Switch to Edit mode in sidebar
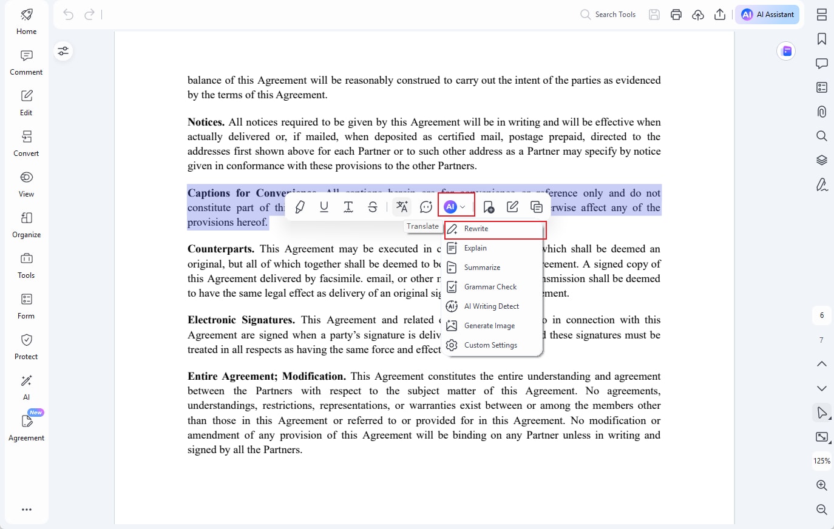Image resolution: width=834 pixels, height=529 pixels. 27,103
